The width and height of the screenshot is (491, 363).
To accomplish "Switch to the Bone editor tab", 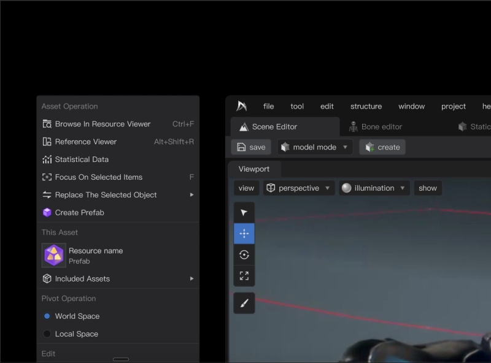I will (377, 126).
